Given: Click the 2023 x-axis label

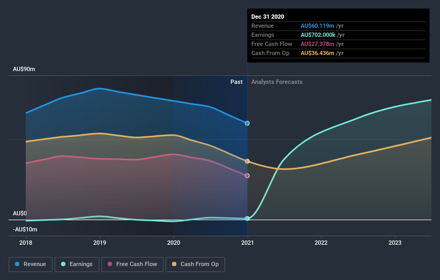Looking at the screenshot, I should coord(395,243).
